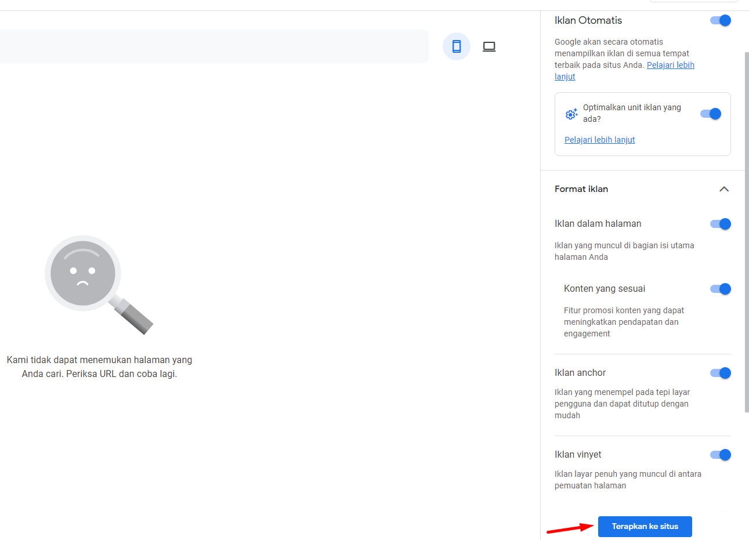Click 'Fitur promosi konten' description text
Viewport: 749px width, 540px height.
(624, 322)
